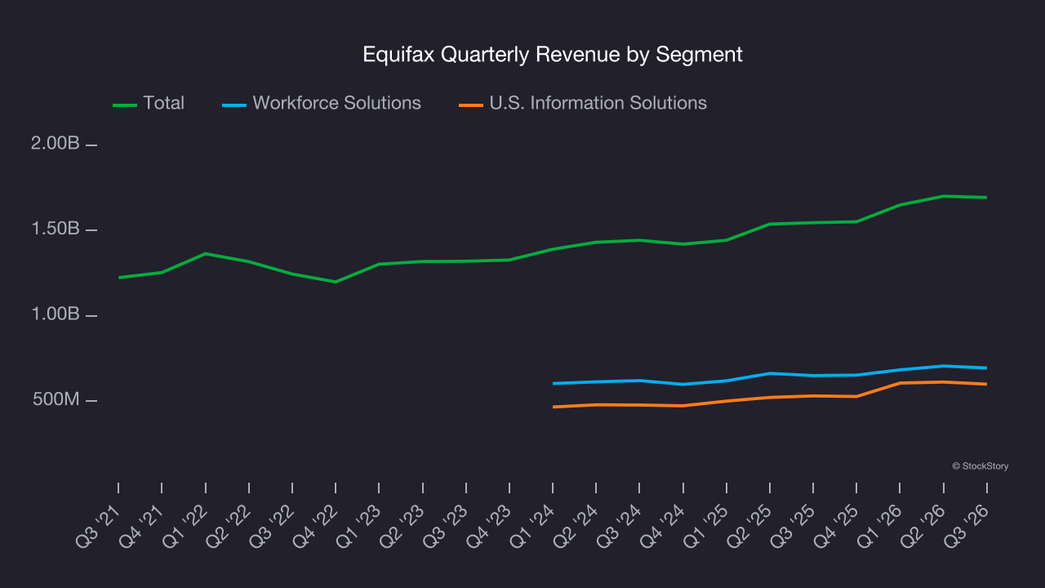The height and width of the screenshot is (588, 1045).
Task: Click the orange U.S. Information Solutions swatch
Action: 470,105
